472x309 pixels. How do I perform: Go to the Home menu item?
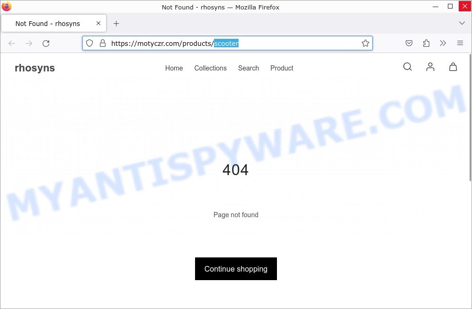pyautogui.click(x=174, y=68)
